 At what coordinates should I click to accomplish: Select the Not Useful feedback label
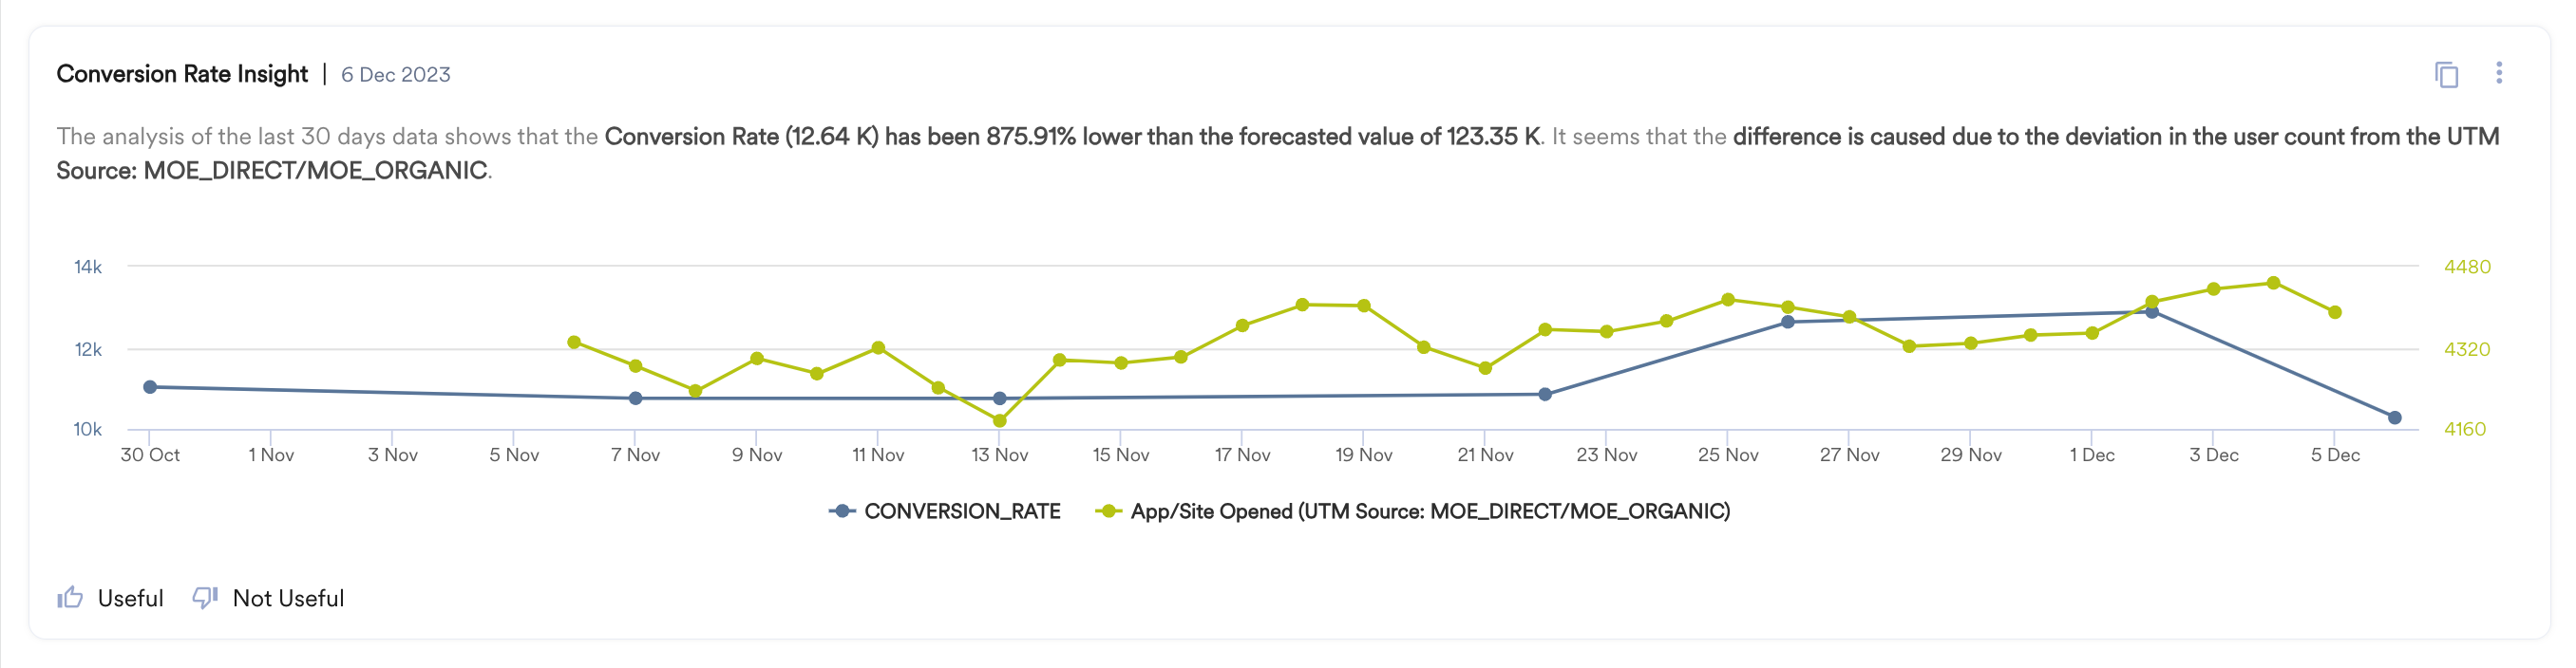(x=288, y=598)
